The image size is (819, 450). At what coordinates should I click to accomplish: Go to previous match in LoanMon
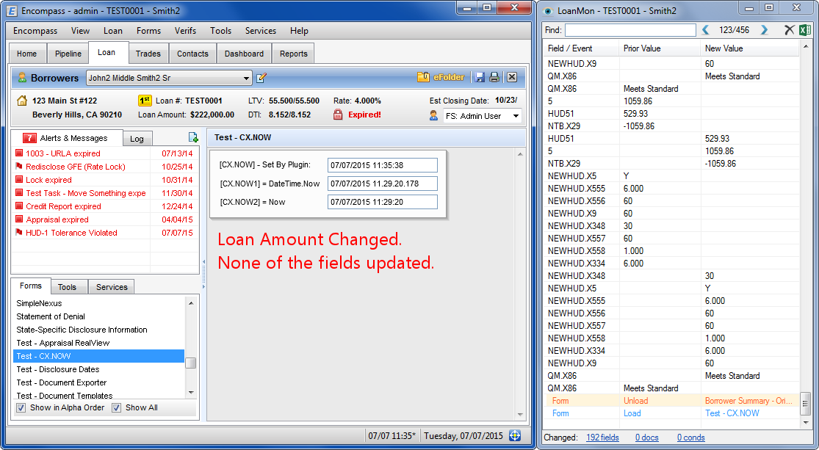[705, 30]
